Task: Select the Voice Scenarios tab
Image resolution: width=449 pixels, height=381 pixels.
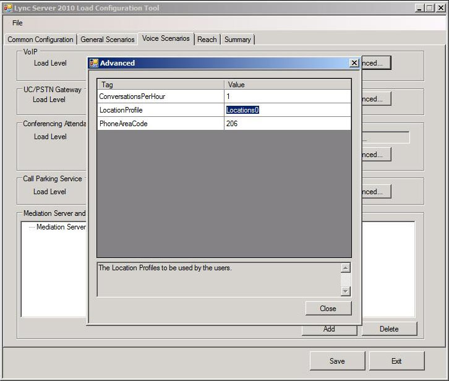Action: (x=166, y=38)
